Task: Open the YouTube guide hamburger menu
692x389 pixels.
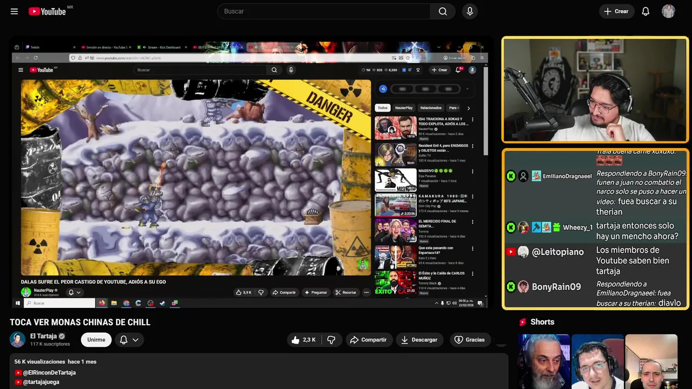Action: tap(14, 11)
